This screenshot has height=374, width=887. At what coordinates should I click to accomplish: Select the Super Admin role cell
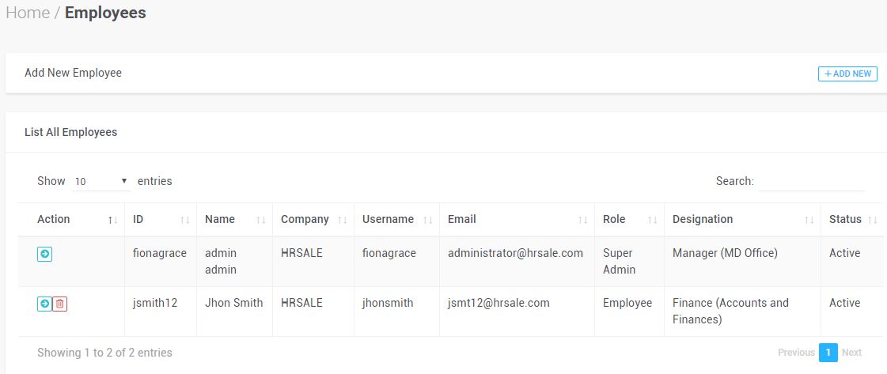click(x=620, y=262)
